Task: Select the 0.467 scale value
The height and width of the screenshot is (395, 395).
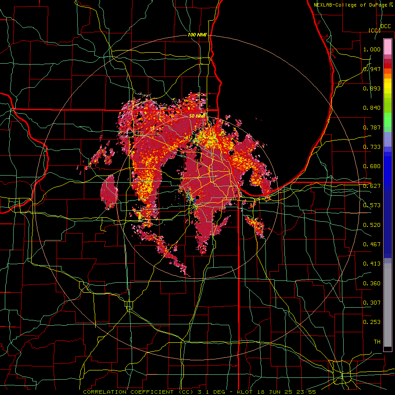Action: coord(372,244)
